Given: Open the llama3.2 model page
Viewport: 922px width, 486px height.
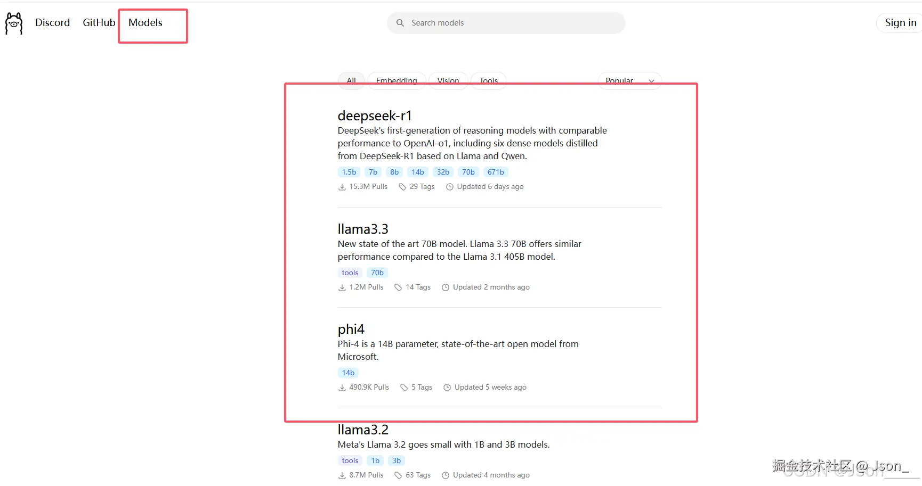Looking at the screenshot, I should [363, 430].
